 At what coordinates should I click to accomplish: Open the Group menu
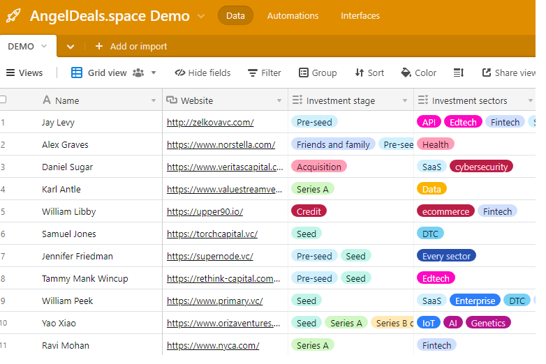pyautogui.click(x=318, y=73)
